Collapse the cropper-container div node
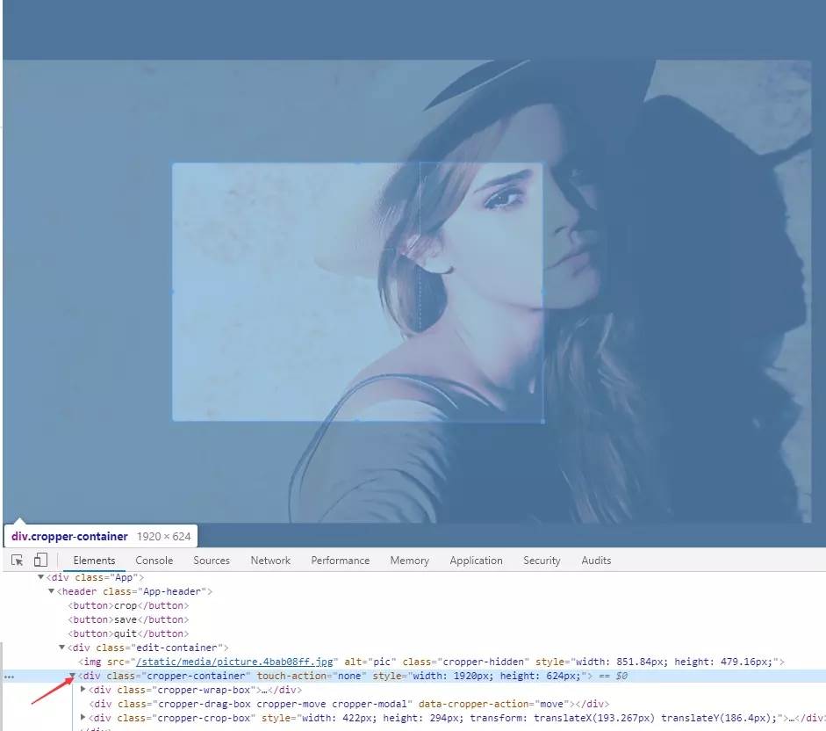Image resolution: width=826 pixels, height=731 pixels. click(x=72, y=675)
